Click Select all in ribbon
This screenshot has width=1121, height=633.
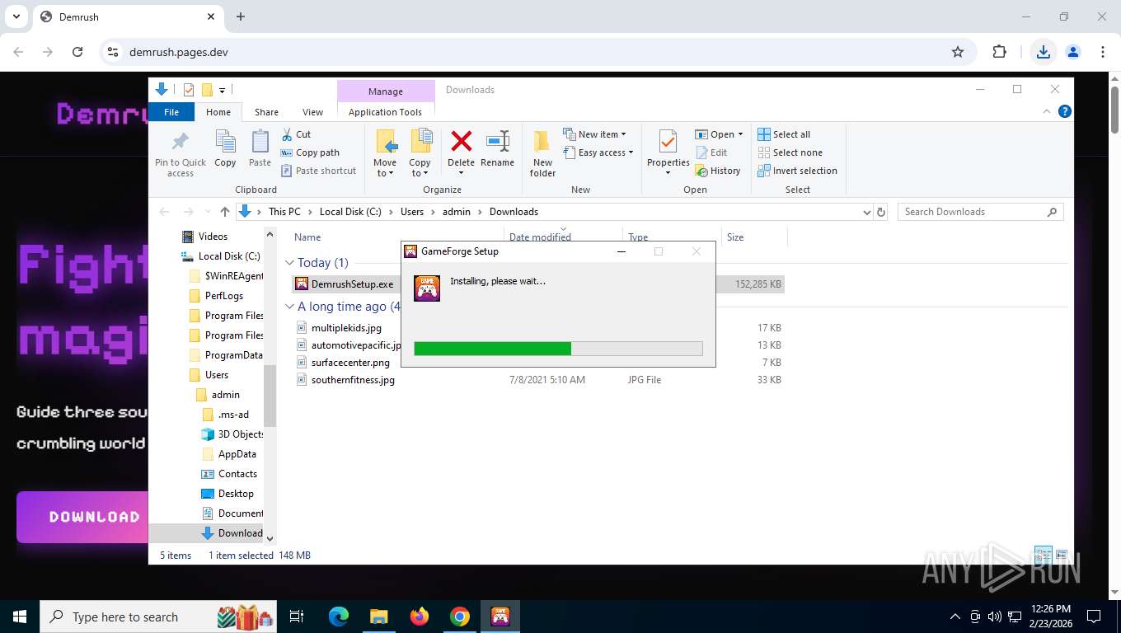(x=784, y=134)
